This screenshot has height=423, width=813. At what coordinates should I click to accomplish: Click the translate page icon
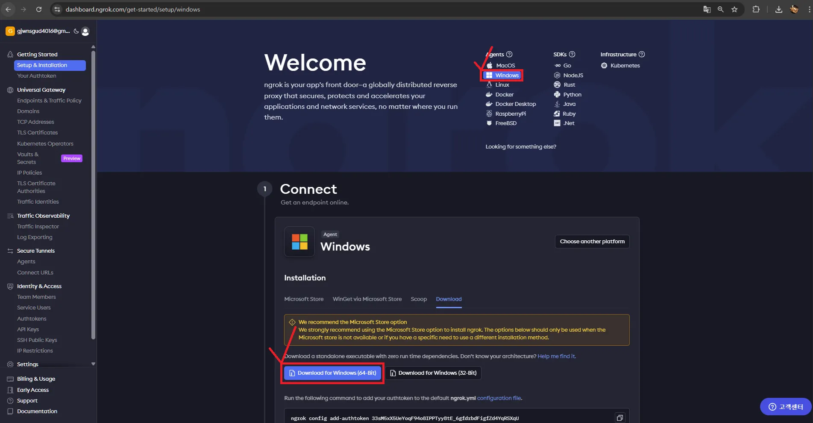[707, 9]
